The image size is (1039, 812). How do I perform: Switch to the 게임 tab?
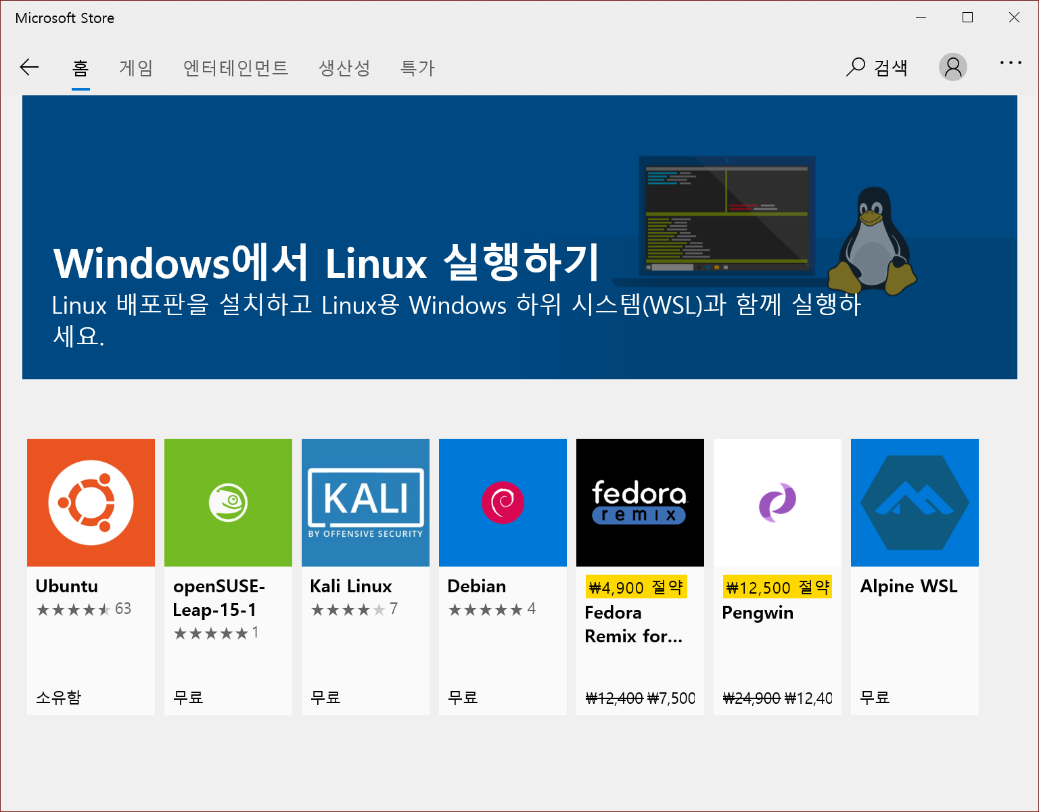[x=136, y=68]
